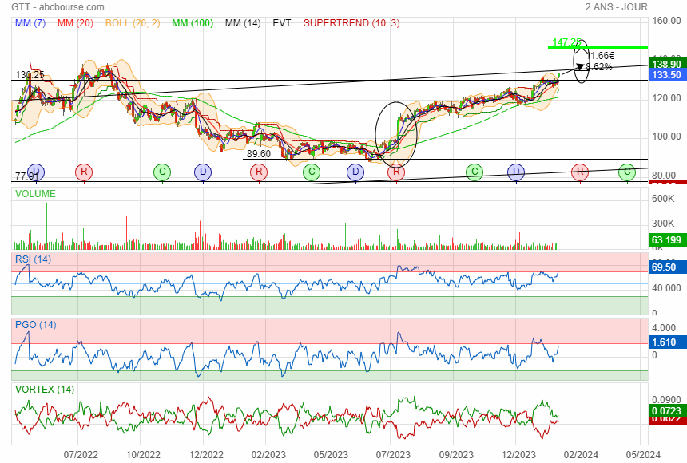Click the 02/2023 date axis label
The height and width of the screenshot is (463, 687).
coord(268,455)
